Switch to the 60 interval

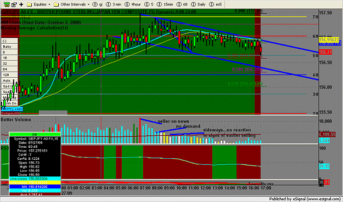182,4
